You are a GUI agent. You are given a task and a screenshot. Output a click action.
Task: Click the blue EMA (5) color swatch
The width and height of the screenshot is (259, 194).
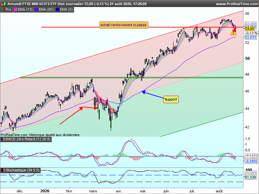(x=58, y=10)
